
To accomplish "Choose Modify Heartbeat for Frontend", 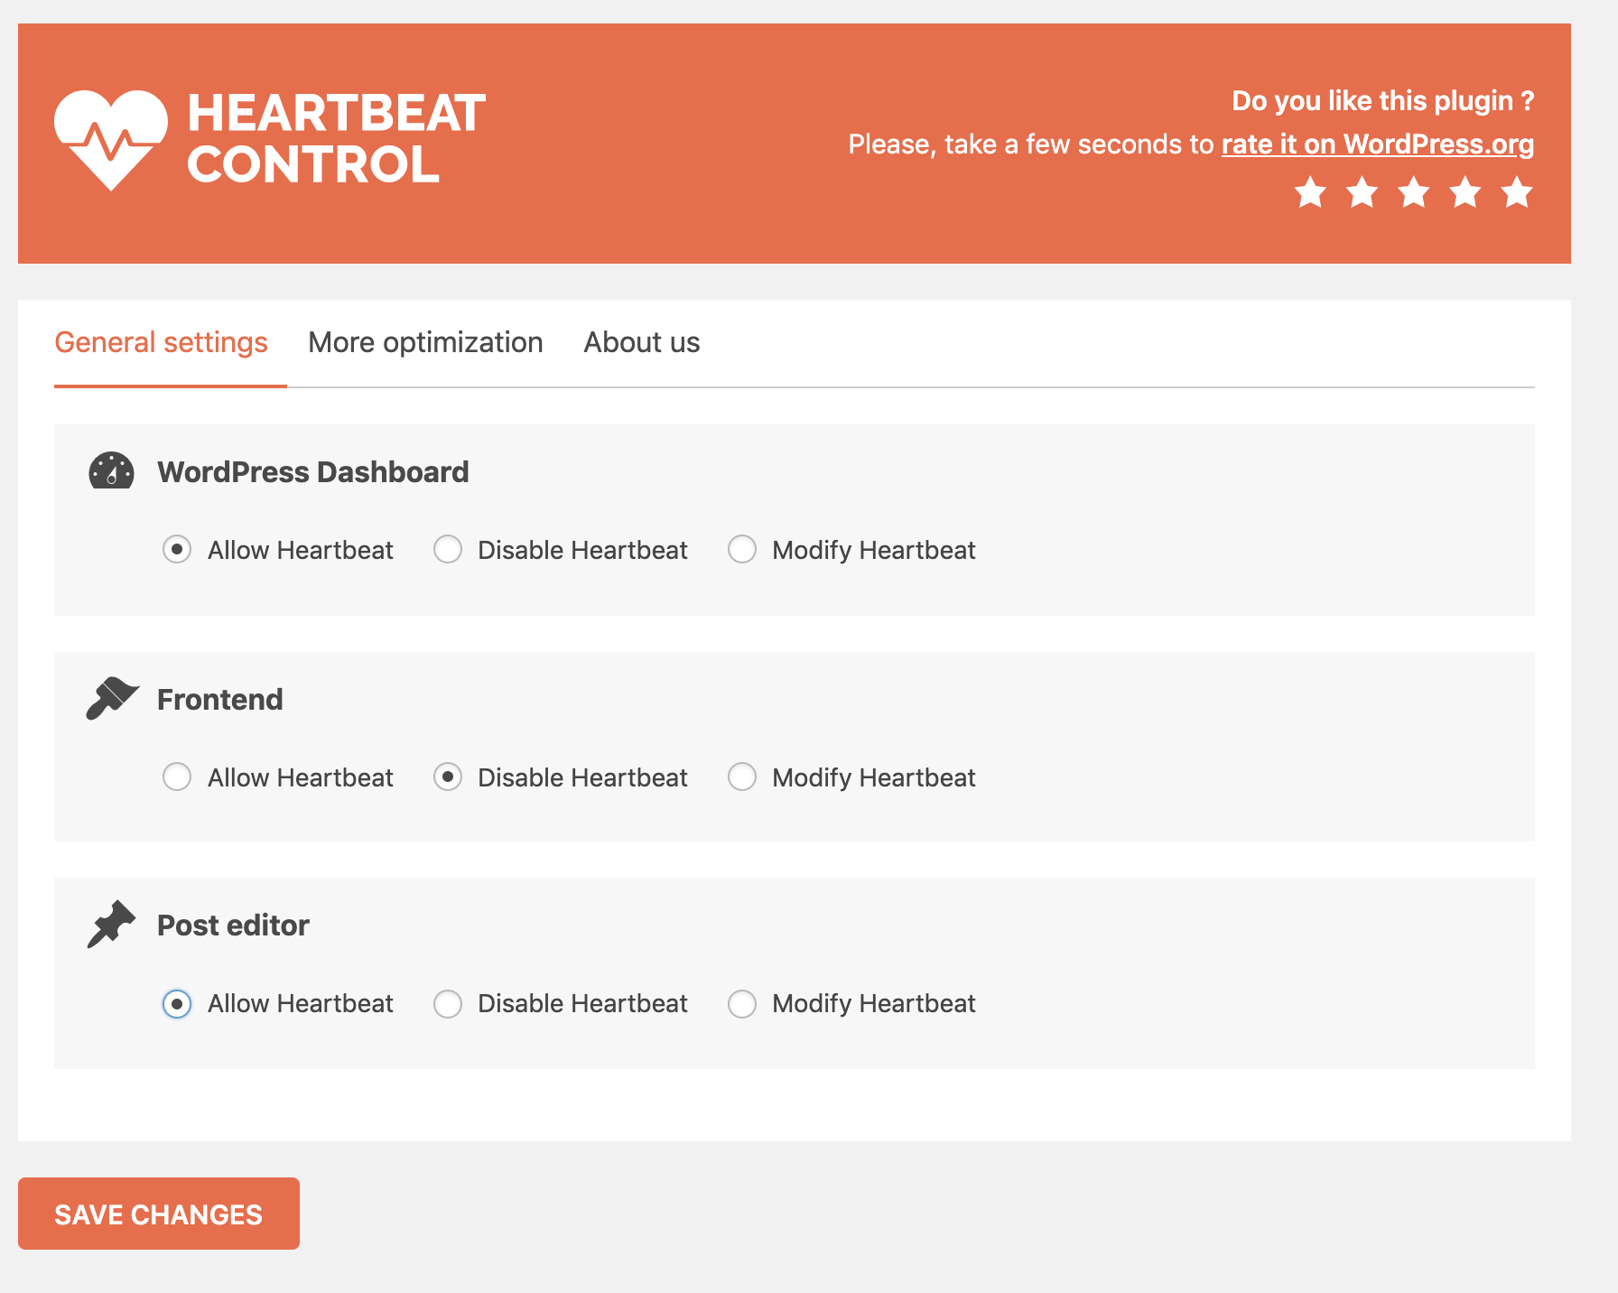I will tap(742, 777).
